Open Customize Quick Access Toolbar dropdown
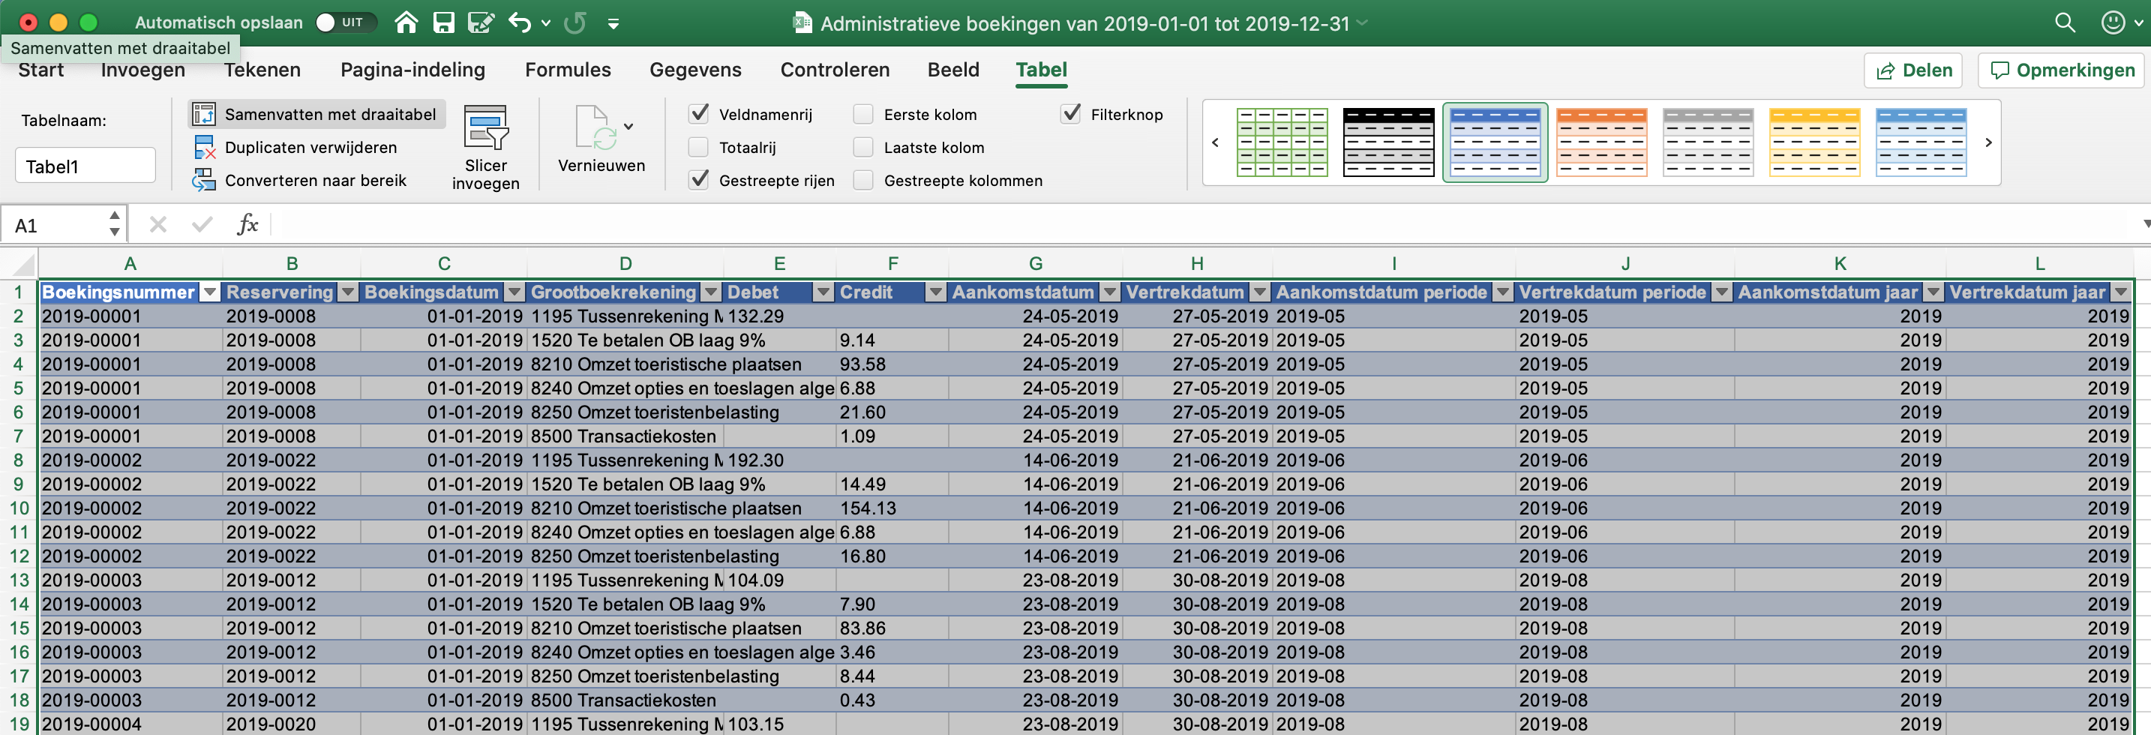Image resolution: width=2151 pixels, height=735 pixels. point(613,23)
